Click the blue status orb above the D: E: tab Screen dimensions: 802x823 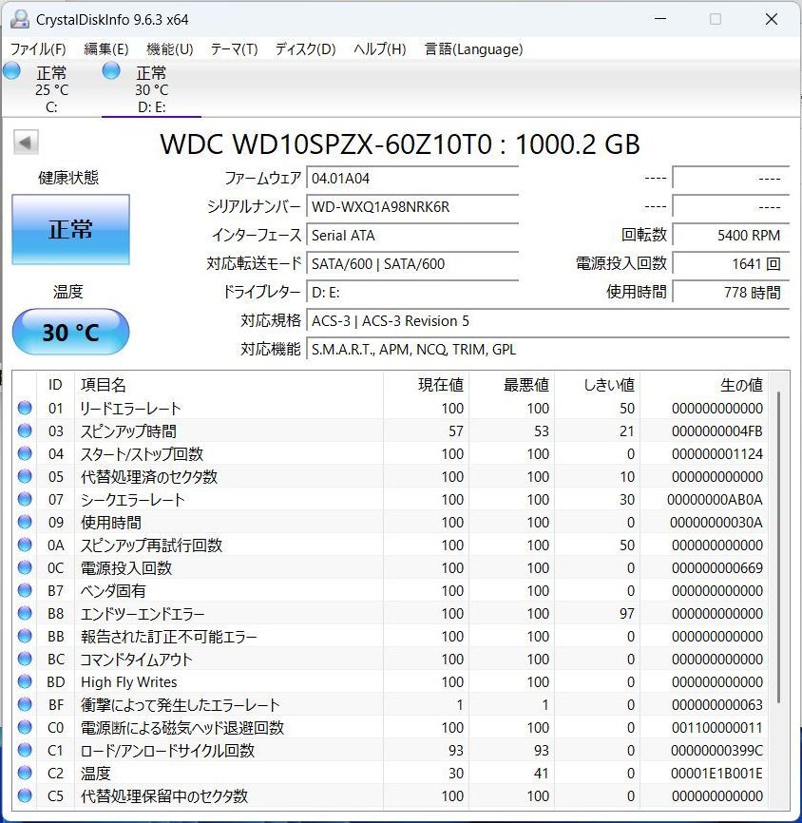(111, 71)
